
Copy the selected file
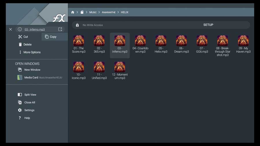click(55, 37)
